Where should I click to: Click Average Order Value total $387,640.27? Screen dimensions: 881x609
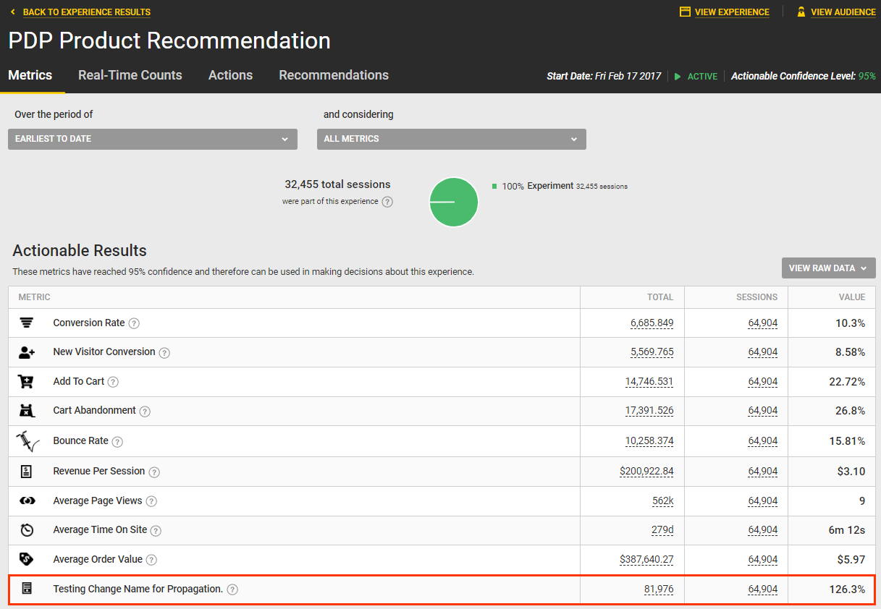click(x=646, y=559)
